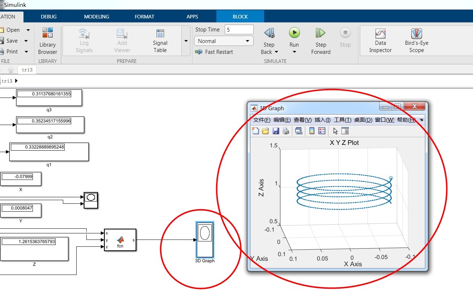Click Link Plot icon in 3D Graph toolbar
The height and width of the screenshot is (293, 473).
[x=298, y=131]
